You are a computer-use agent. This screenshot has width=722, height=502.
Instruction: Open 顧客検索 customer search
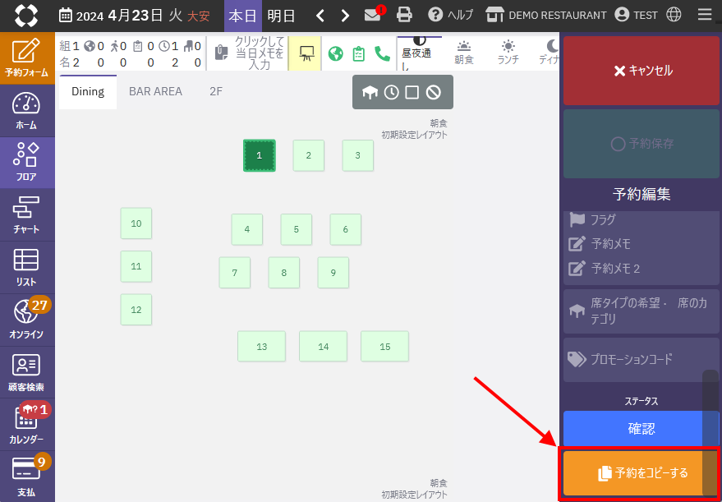[27, 371]
